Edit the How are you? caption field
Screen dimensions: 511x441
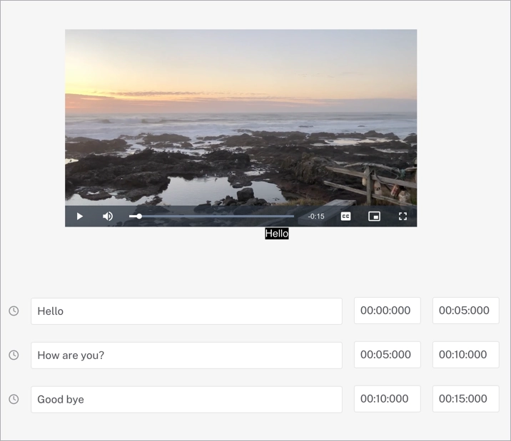click(186, 355)
